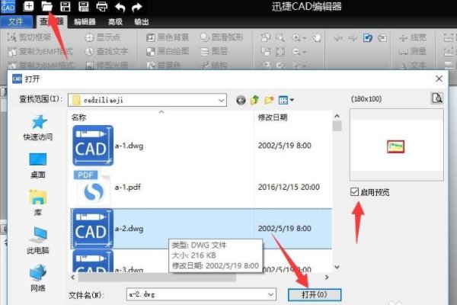
Task: Click the Open folder icon in title bar
Action: (x=46, y=6)
